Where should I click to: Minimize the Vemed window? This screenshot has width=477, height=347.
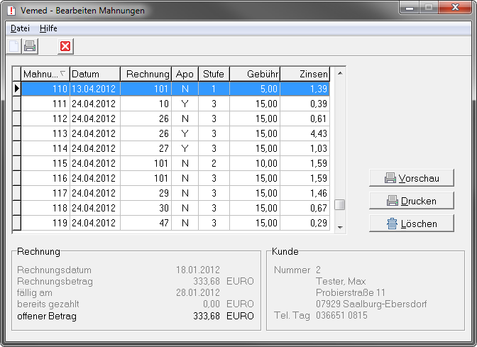click(410, 8)
